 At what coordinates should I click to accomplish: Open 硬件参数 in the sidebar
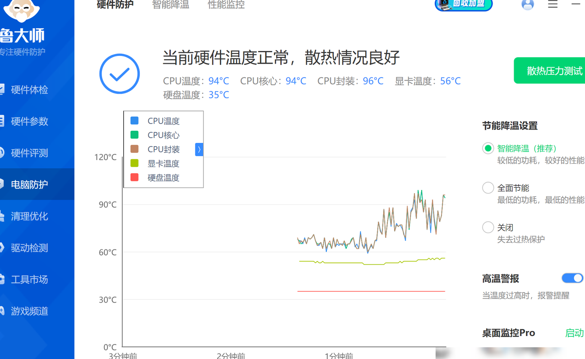tap(29, 121)
